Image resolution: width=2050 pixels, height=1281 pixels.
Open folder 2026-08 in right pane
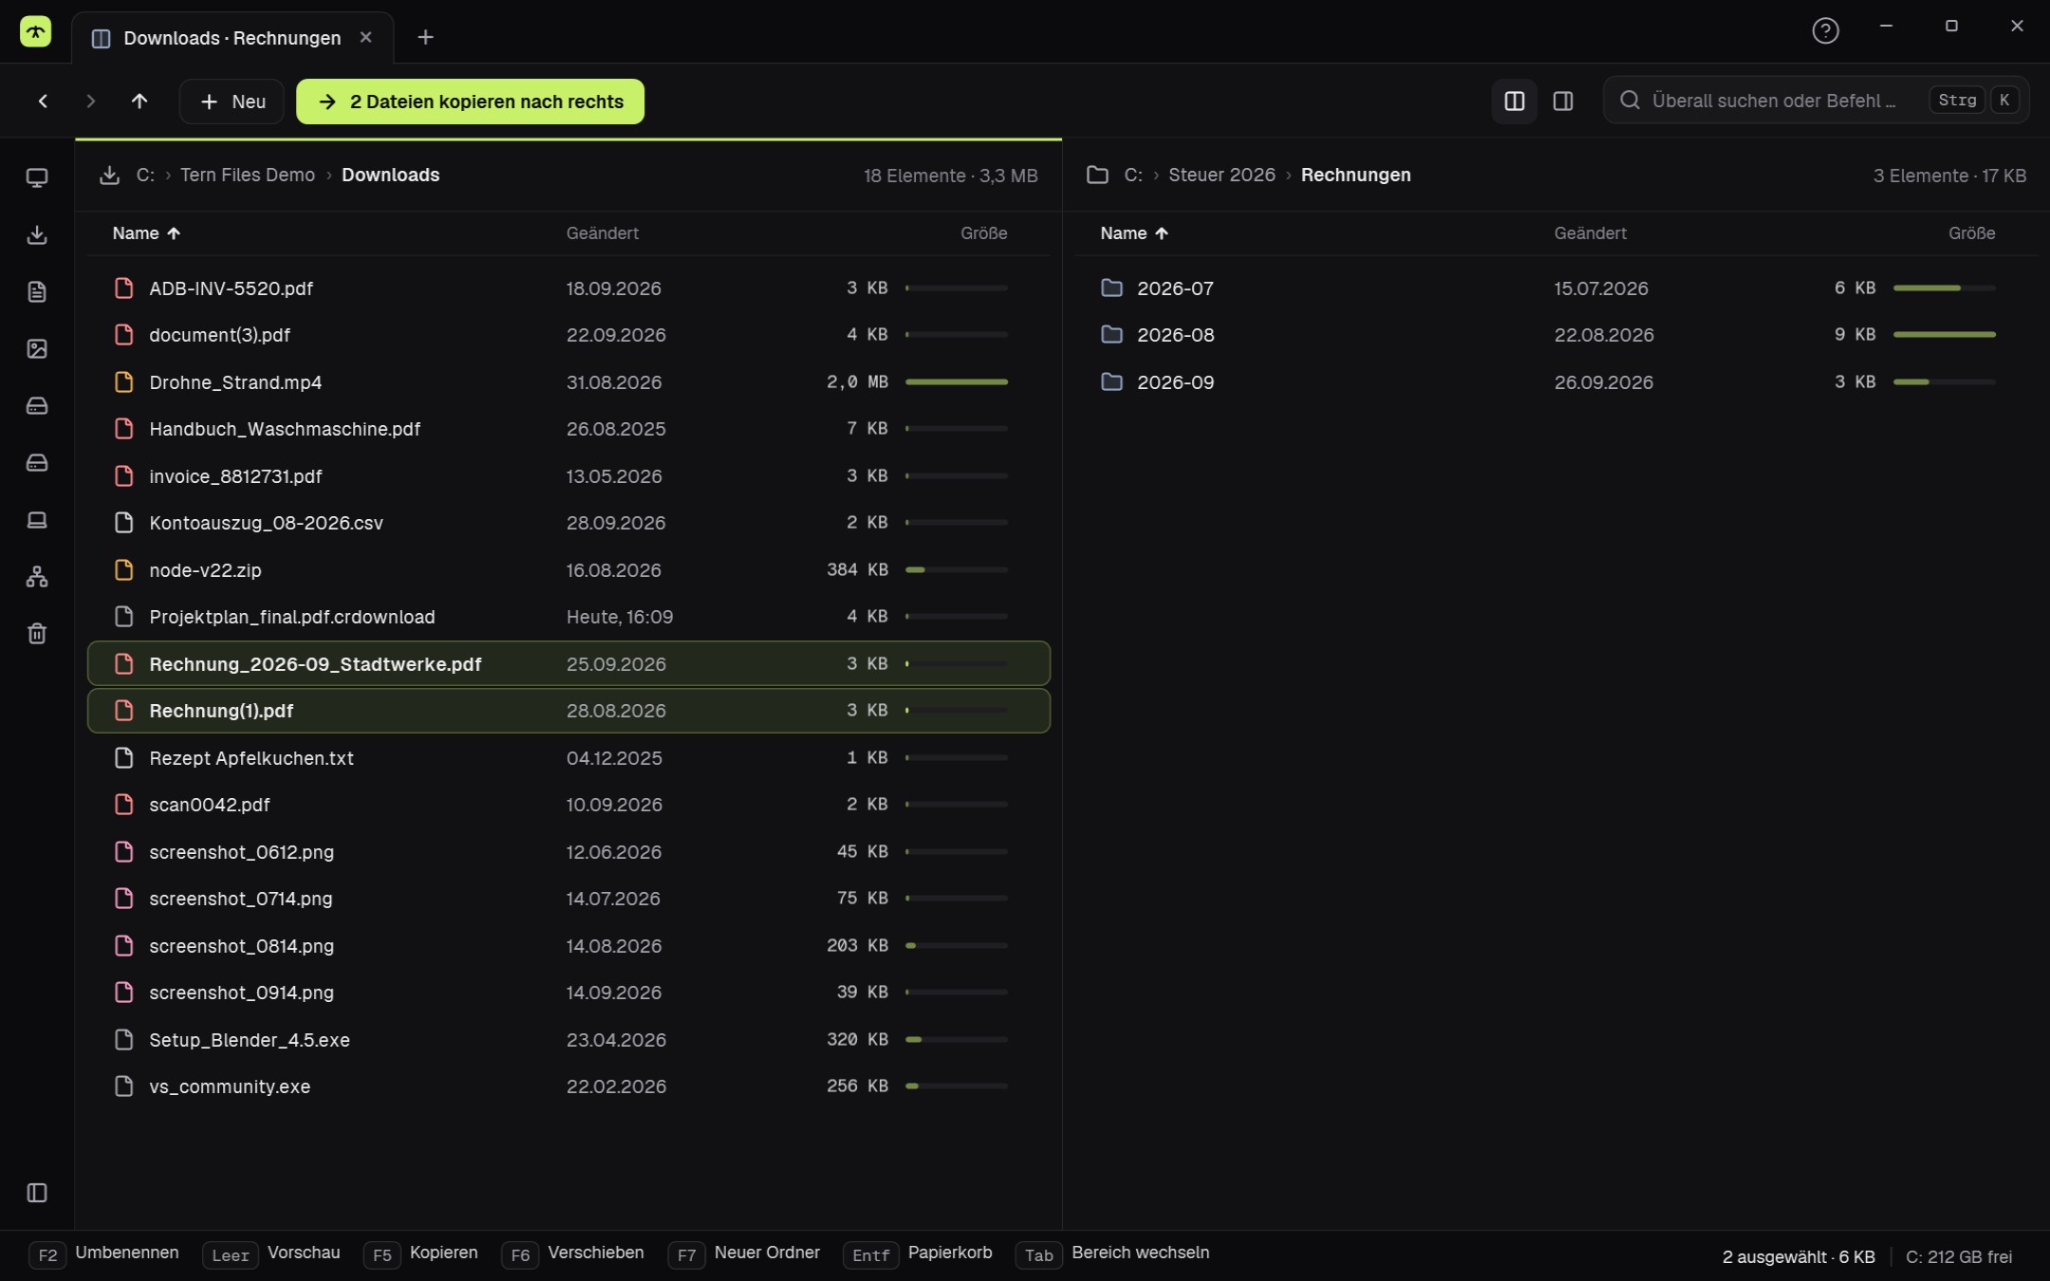[x=1556, y=334]
